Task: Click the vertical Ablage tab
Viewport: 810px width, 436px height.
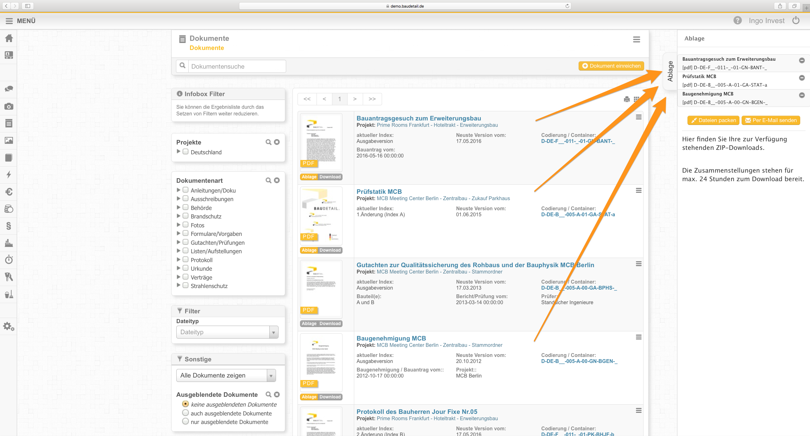Action: tap(670, 71)
